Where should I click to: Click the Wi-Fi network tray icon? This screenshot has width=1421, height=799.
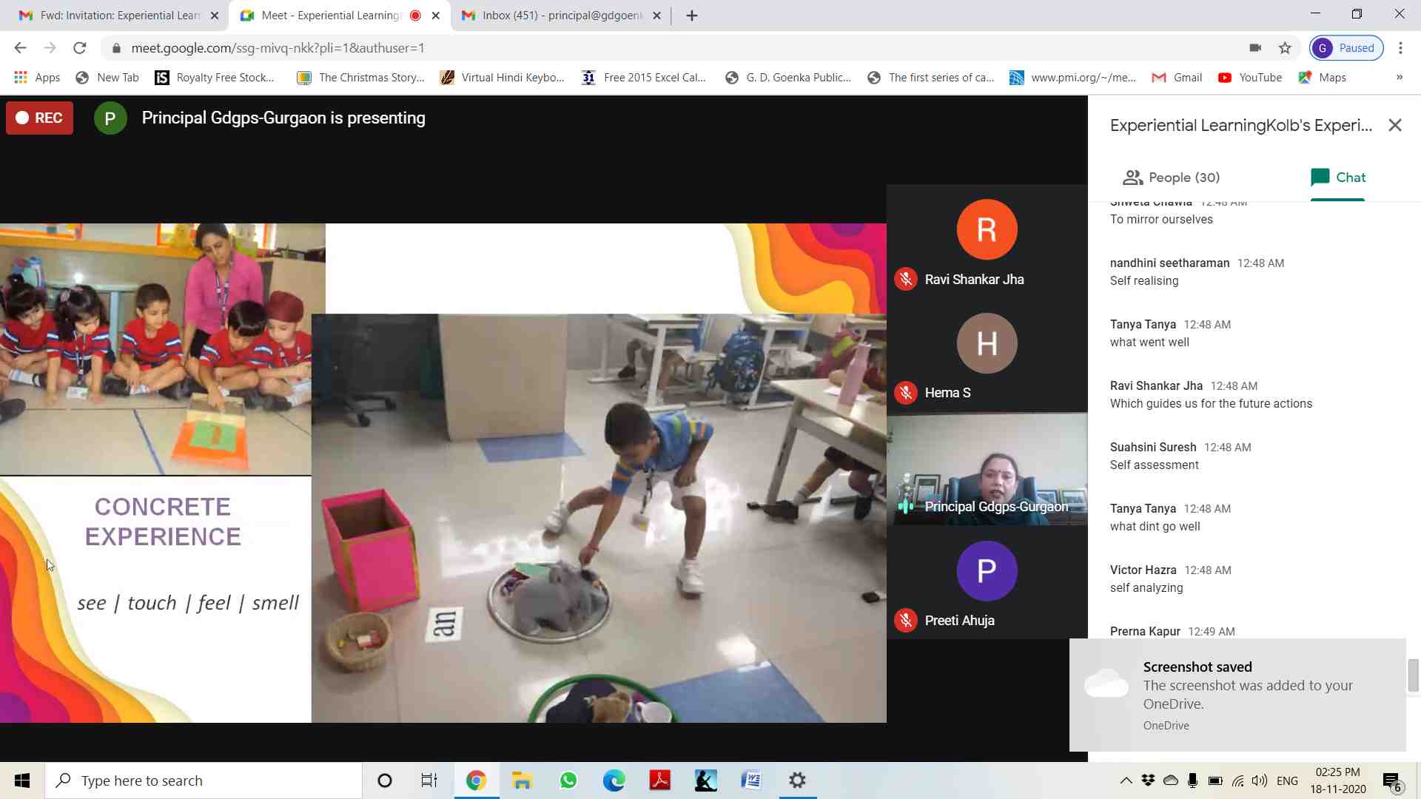(x=1237, y=781)
